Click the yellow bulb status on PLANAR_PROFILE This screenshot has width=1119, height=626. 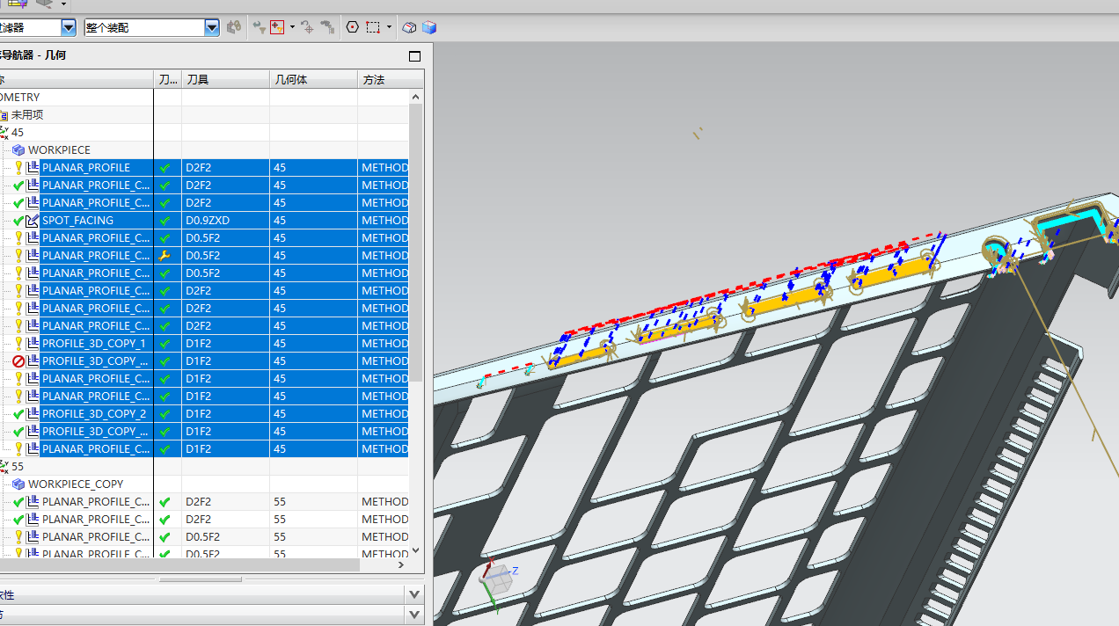pyautogui.click(x=18, y=168)
